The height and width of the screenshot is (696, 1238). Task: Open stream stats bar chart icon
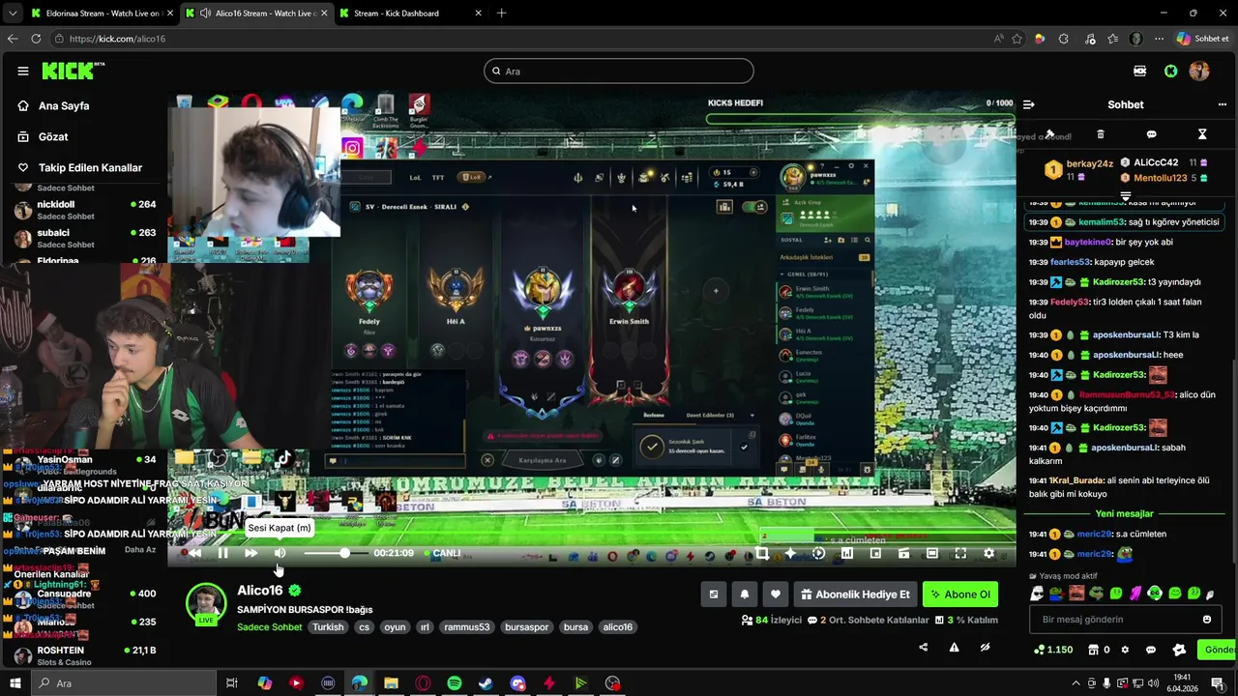pos(846,553)
